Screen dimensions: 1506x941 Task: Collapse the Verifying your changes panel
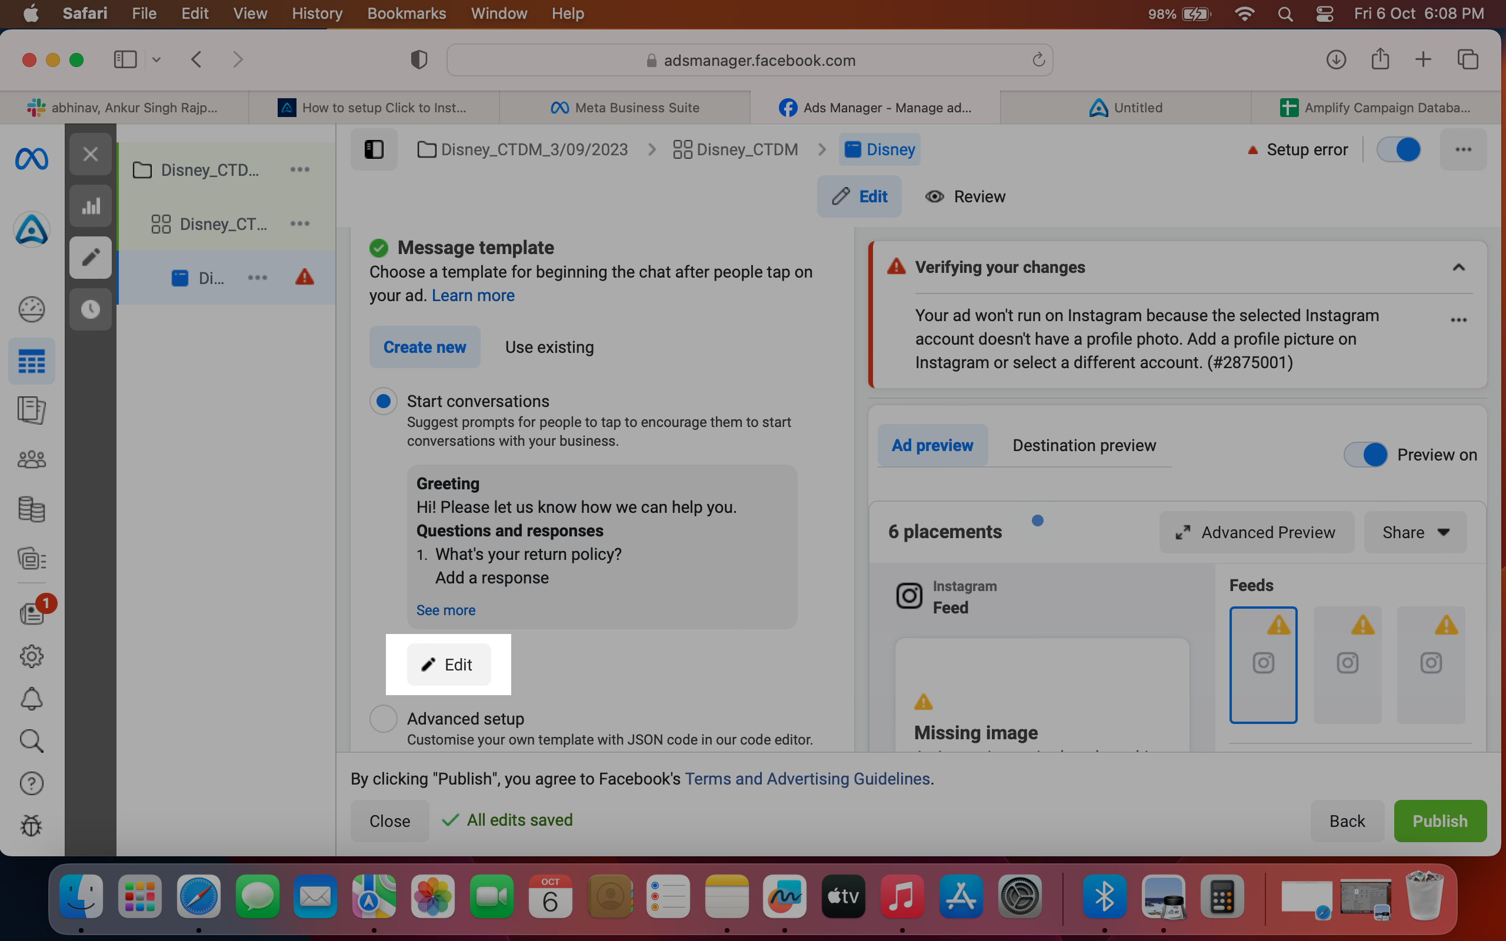1458,268
